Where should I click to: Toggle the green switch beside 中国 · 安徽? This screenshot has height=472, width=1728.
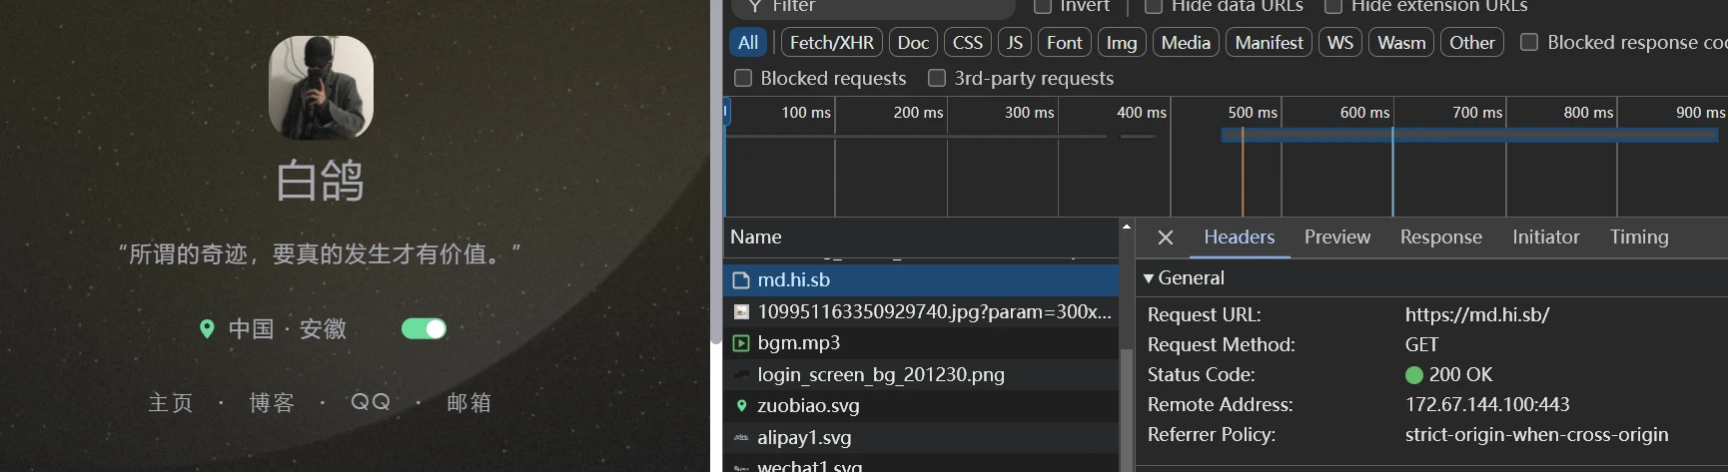[424, 329]
